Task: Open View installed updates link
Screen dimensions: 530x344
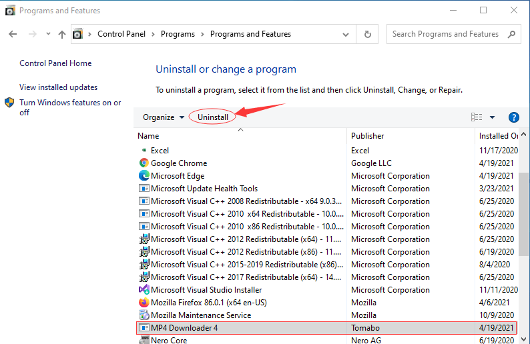Action: pyautogui.click(x=58, y=87)
